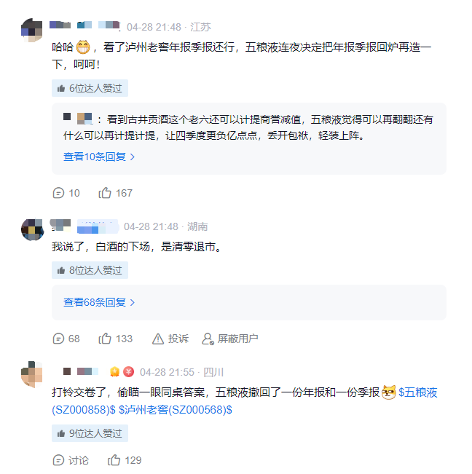Click the 投诉 report warning icon
Viewport: 472px width, 474px height.
tap(158, 339)
